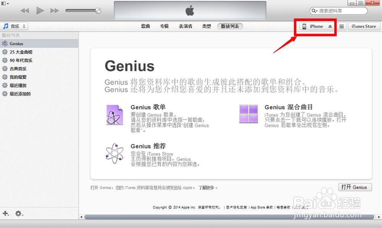This screenshot has width=382, height=228.
Task: Click the gear icon beside 最近添加的
Action: [5, 94]
